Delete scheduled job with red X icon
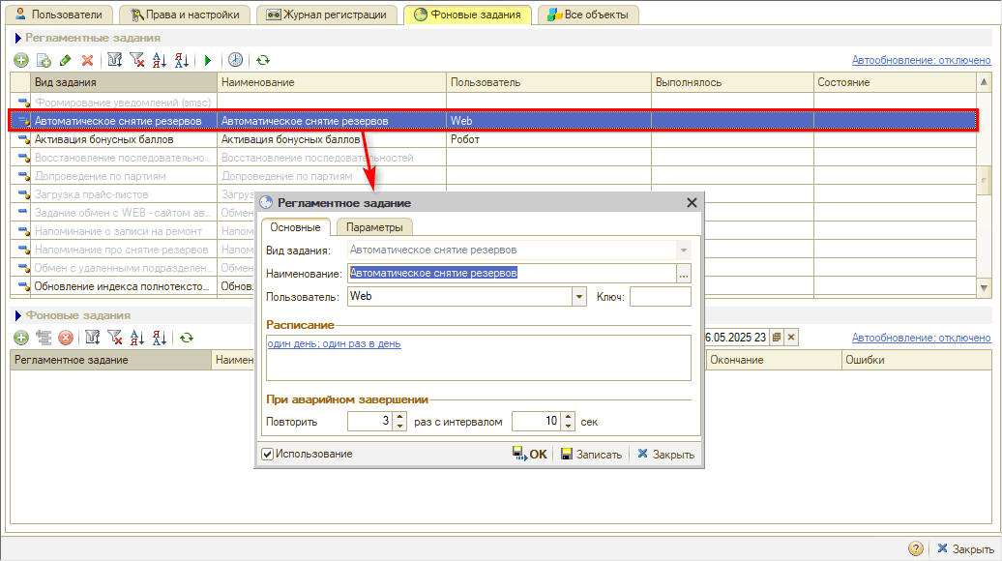The image size is (1002, 561). point(88,60)
